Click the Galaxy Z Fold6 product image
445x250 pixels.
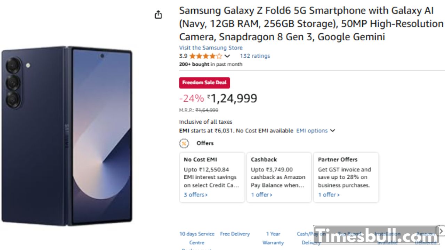67,135
